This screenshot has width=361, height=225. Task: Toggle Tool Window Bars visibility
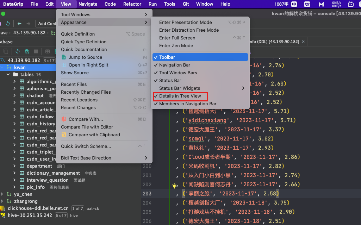[x=200, y=73]
